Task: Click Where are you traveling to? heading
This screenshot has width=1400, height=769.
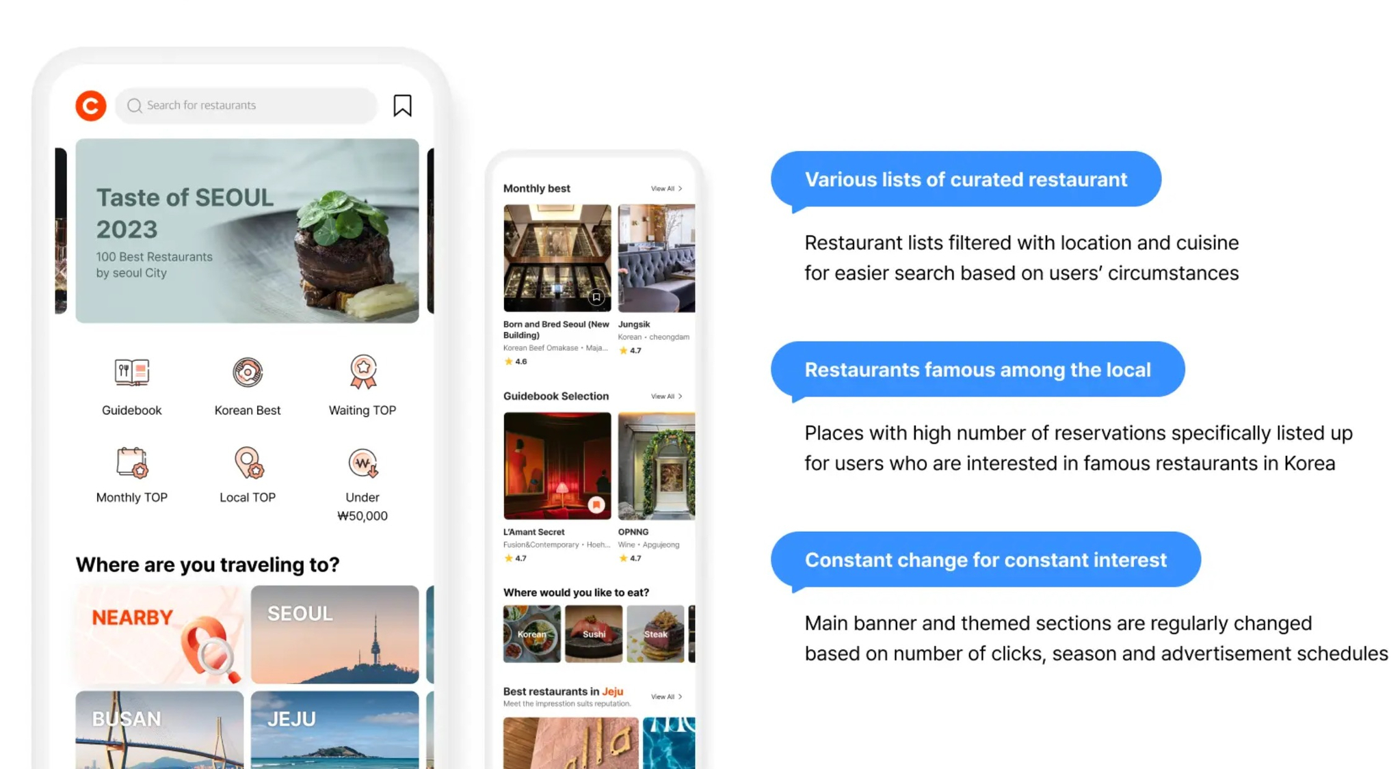Action: pyautogui.click(x=207, y=565)
